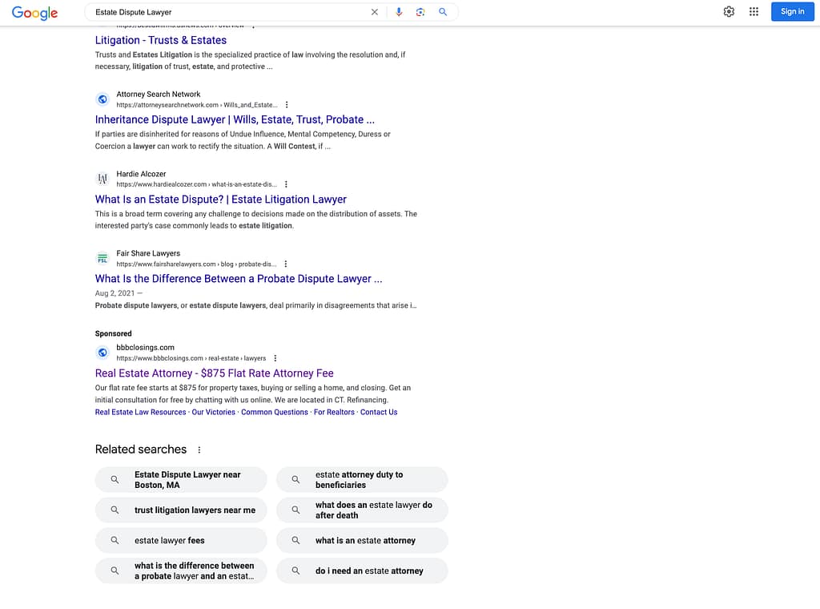The height and width of the screenshot is (609, 820).
Task: Click the attorneysearchnetwork.com URL breadcrumb
Action: 197,105
